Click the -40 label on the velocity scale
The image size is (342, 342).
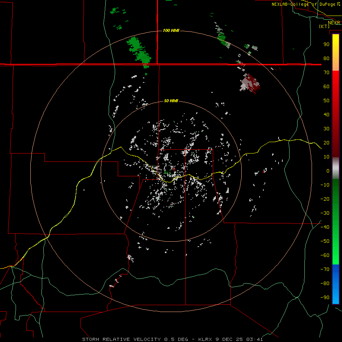tap(325, 227)
